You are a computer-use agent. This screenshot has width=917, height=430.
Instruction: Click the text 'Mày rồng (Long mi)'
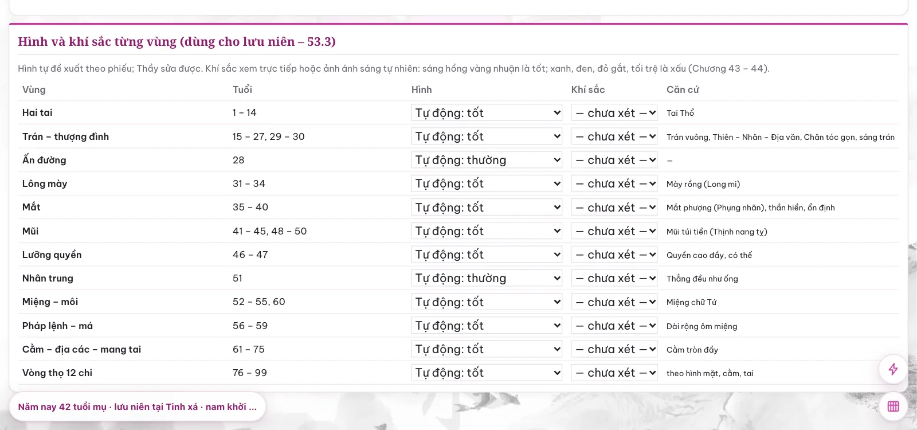click(703, 184)
